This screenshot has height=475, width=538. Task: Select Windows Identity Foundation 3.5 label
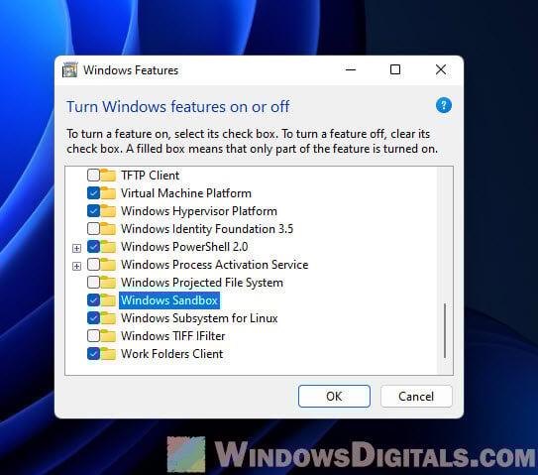tap(207, 229)
